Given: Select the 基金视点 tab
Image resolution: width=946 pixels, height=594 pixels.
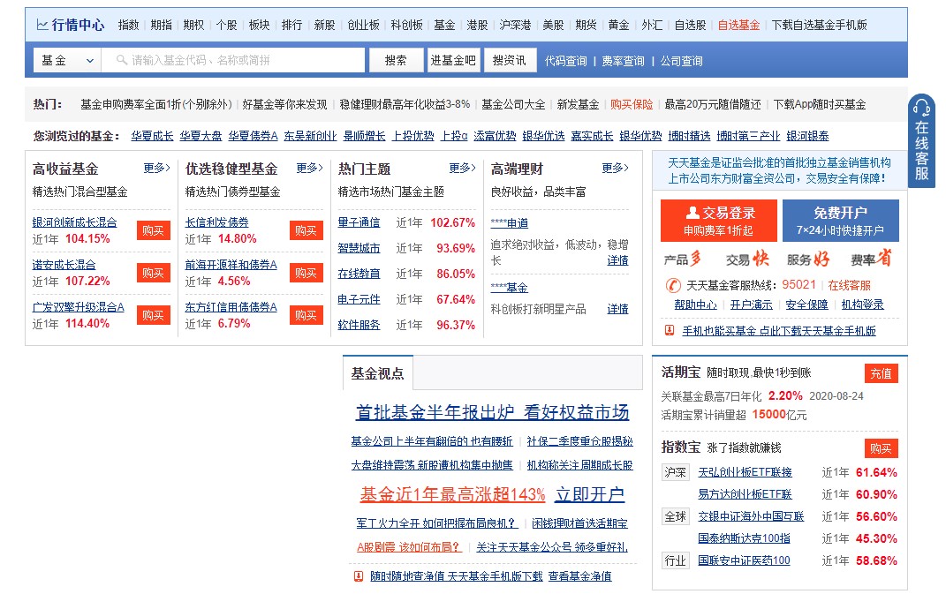Looking at the screenshot, I should tap(377, 373).
